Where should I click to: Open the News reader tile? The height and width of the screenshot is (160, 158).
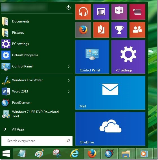[x=137, y=12]
